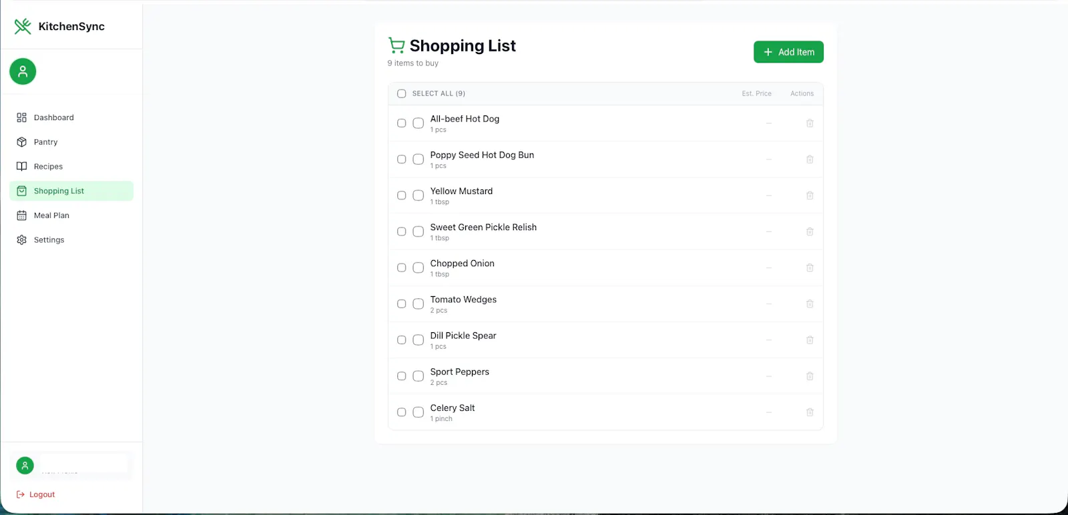1068x515 pixels.
Task: Delete Sport Peppers with trash icon
Action: click(810, 376)
